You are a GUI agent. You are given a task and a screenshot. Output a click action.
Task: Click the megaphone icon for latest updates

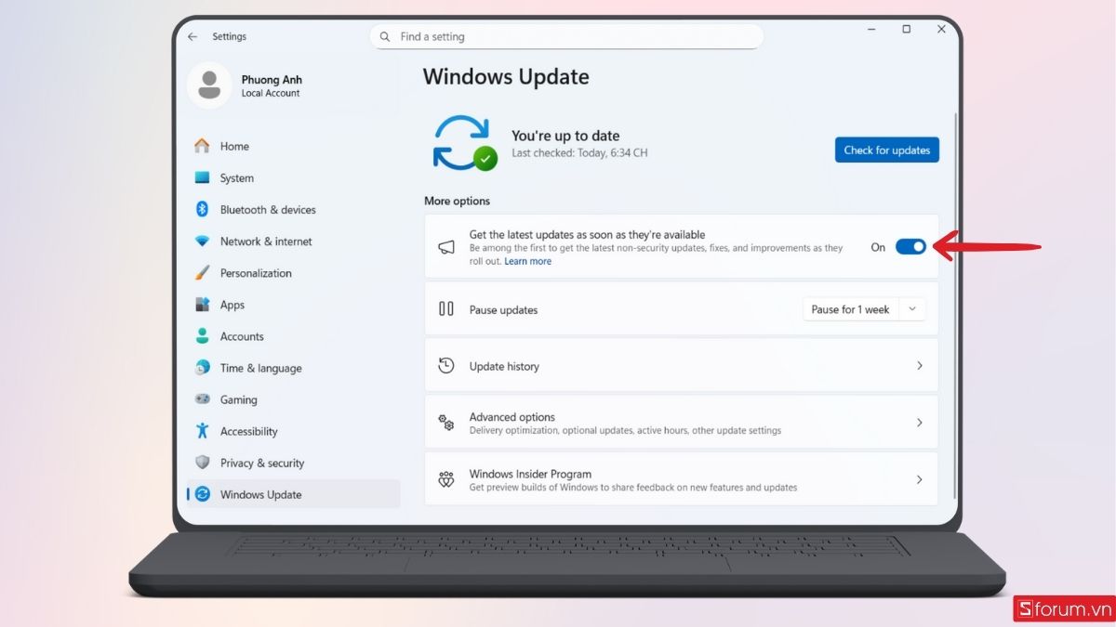[x=446, y=247]
